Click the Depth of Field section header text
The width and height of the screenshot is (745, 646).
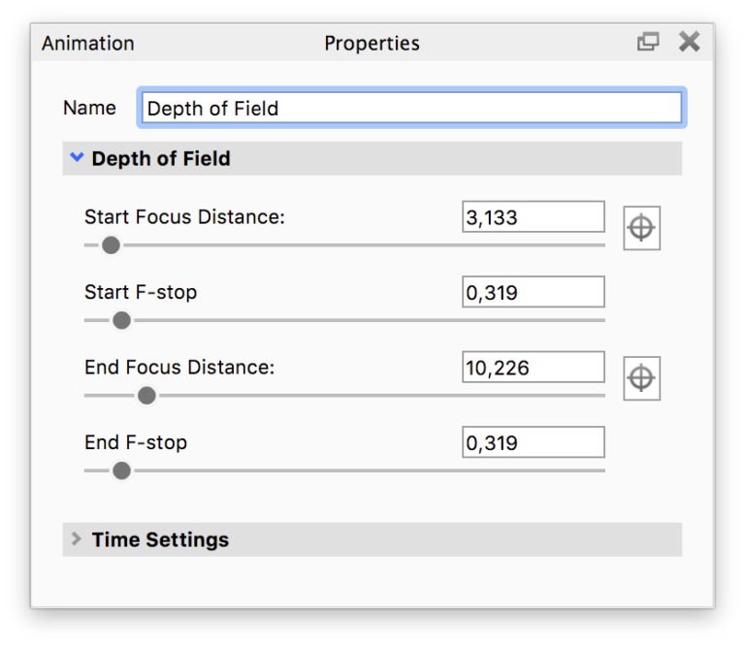click(161, 158)
